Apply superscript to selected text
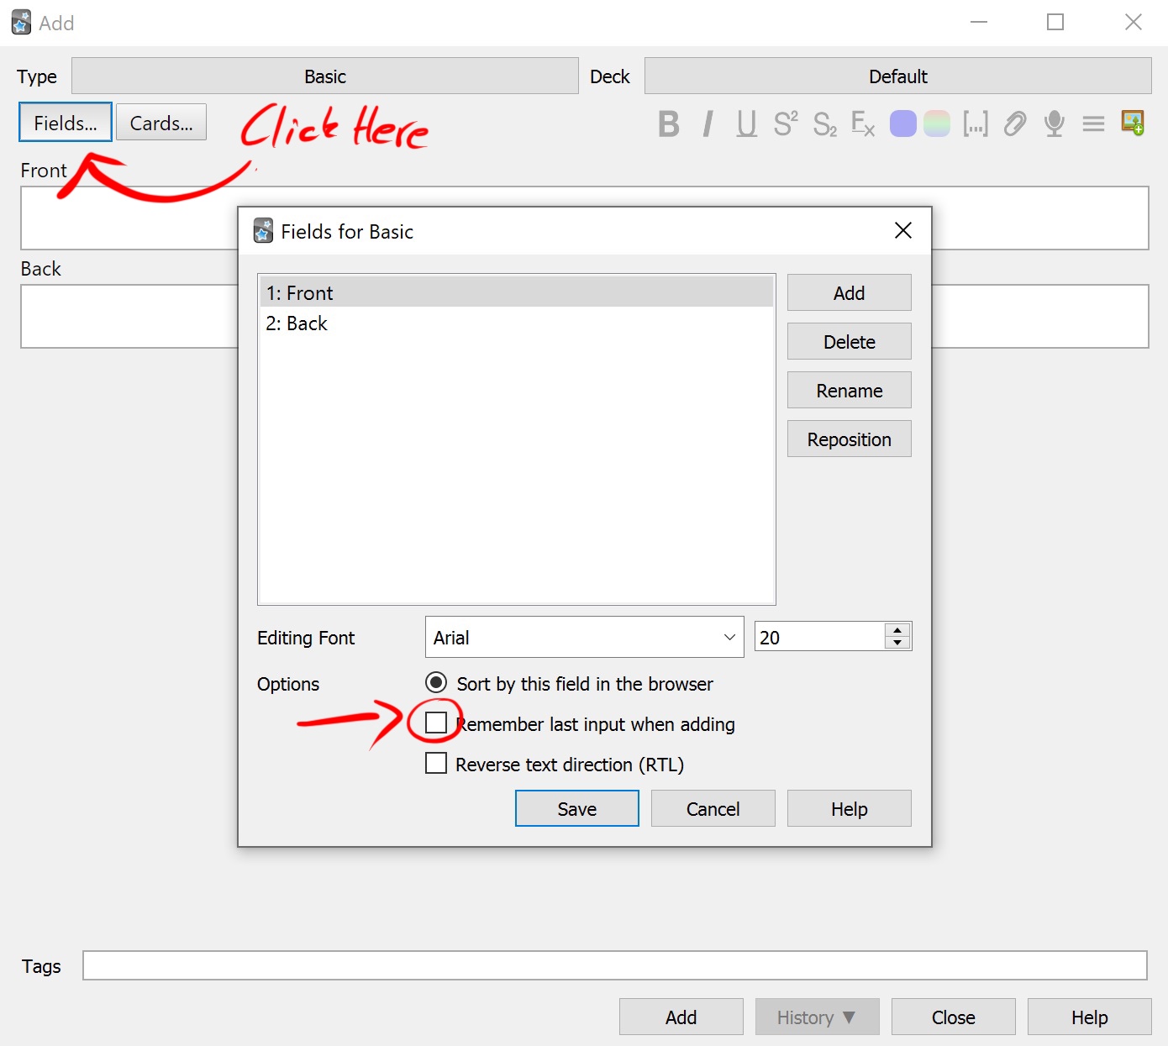Image resolution: width=1168 pixels, height=1046 pixels. click(784, 124)
